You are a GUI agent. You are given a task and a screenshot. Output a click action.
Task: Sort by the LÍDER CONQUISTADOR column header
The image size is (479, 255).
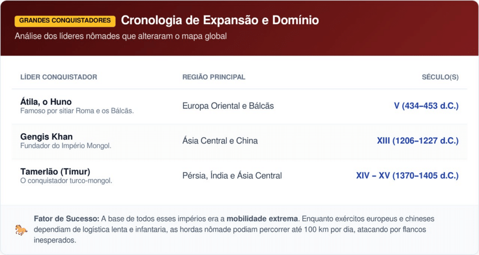coord(59,77)
